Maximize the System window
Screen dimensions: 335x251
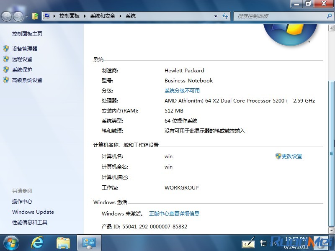308,3
